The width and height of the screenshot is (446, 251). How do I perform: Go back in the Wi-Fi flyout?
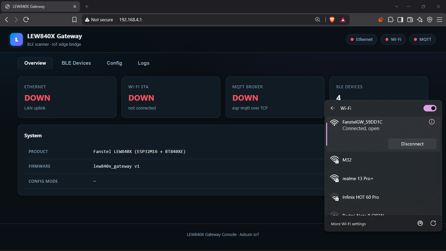point(333,108)
